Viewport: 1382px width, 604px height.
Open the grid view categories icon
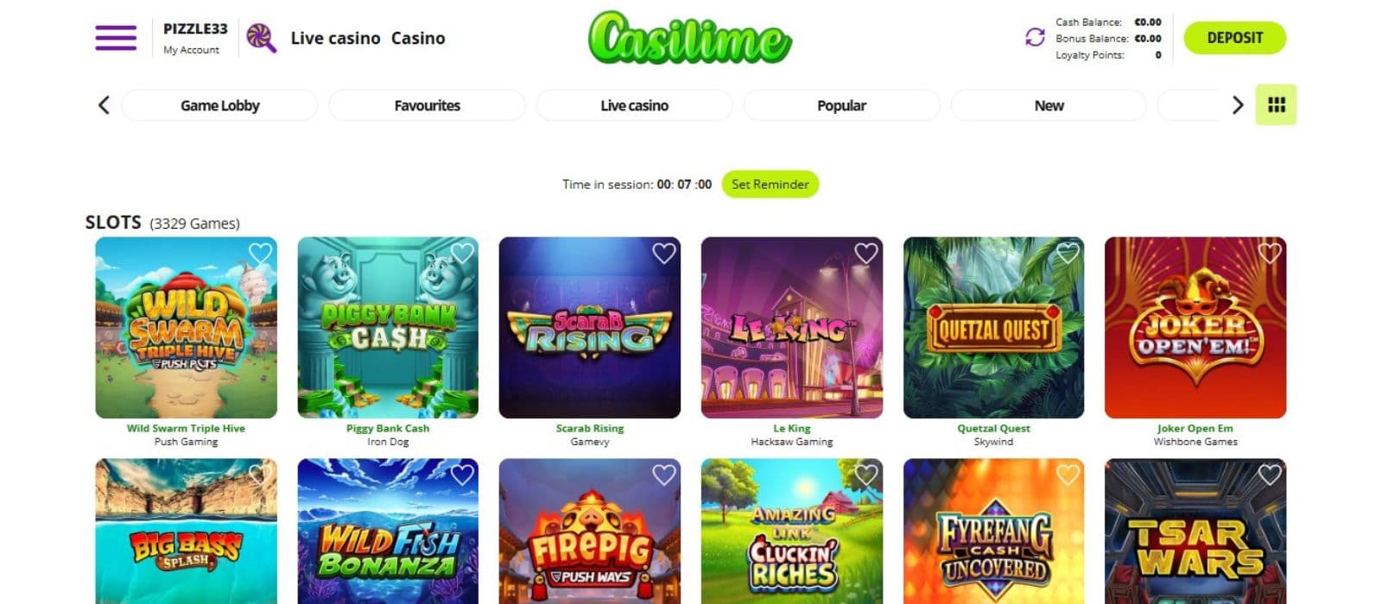click(x=1276, y=104)
